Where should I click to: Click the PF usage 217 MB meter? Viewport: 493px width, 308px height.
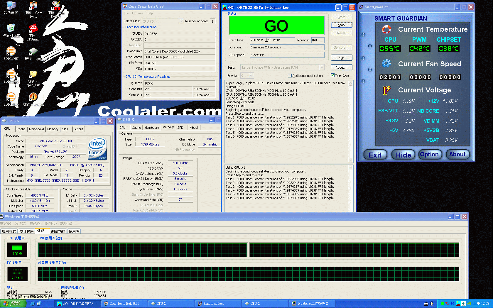click(x=17, y=274)
